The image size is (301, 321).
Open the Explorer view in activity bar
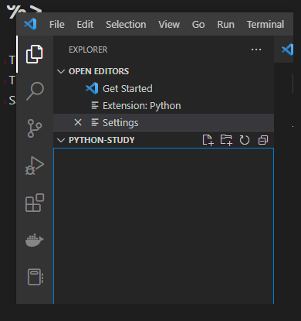[x=34, y=54]
